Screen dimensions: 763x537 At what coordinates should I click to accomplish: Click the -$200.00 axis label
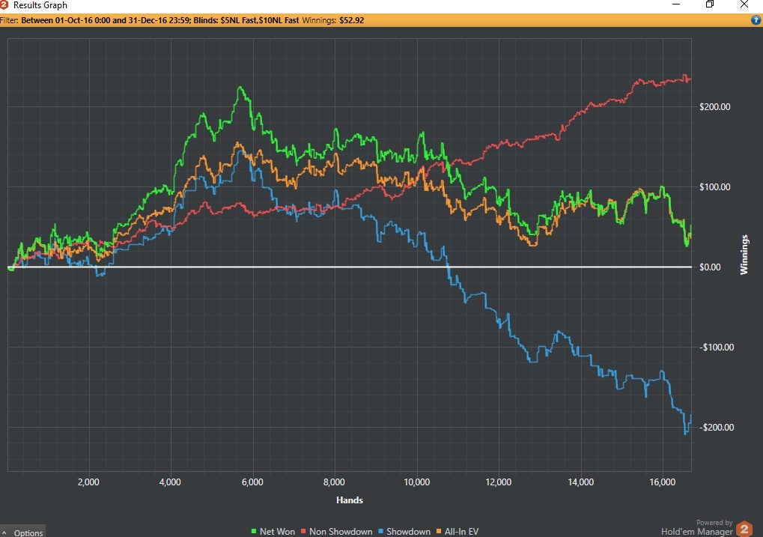[x=717, y=428]
